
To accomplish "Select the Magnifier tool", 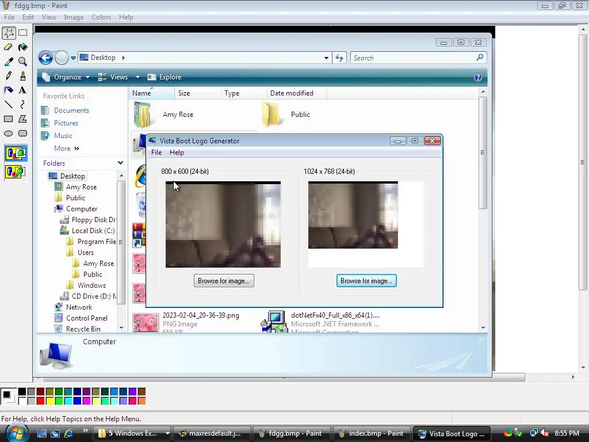I will point(23,61).
